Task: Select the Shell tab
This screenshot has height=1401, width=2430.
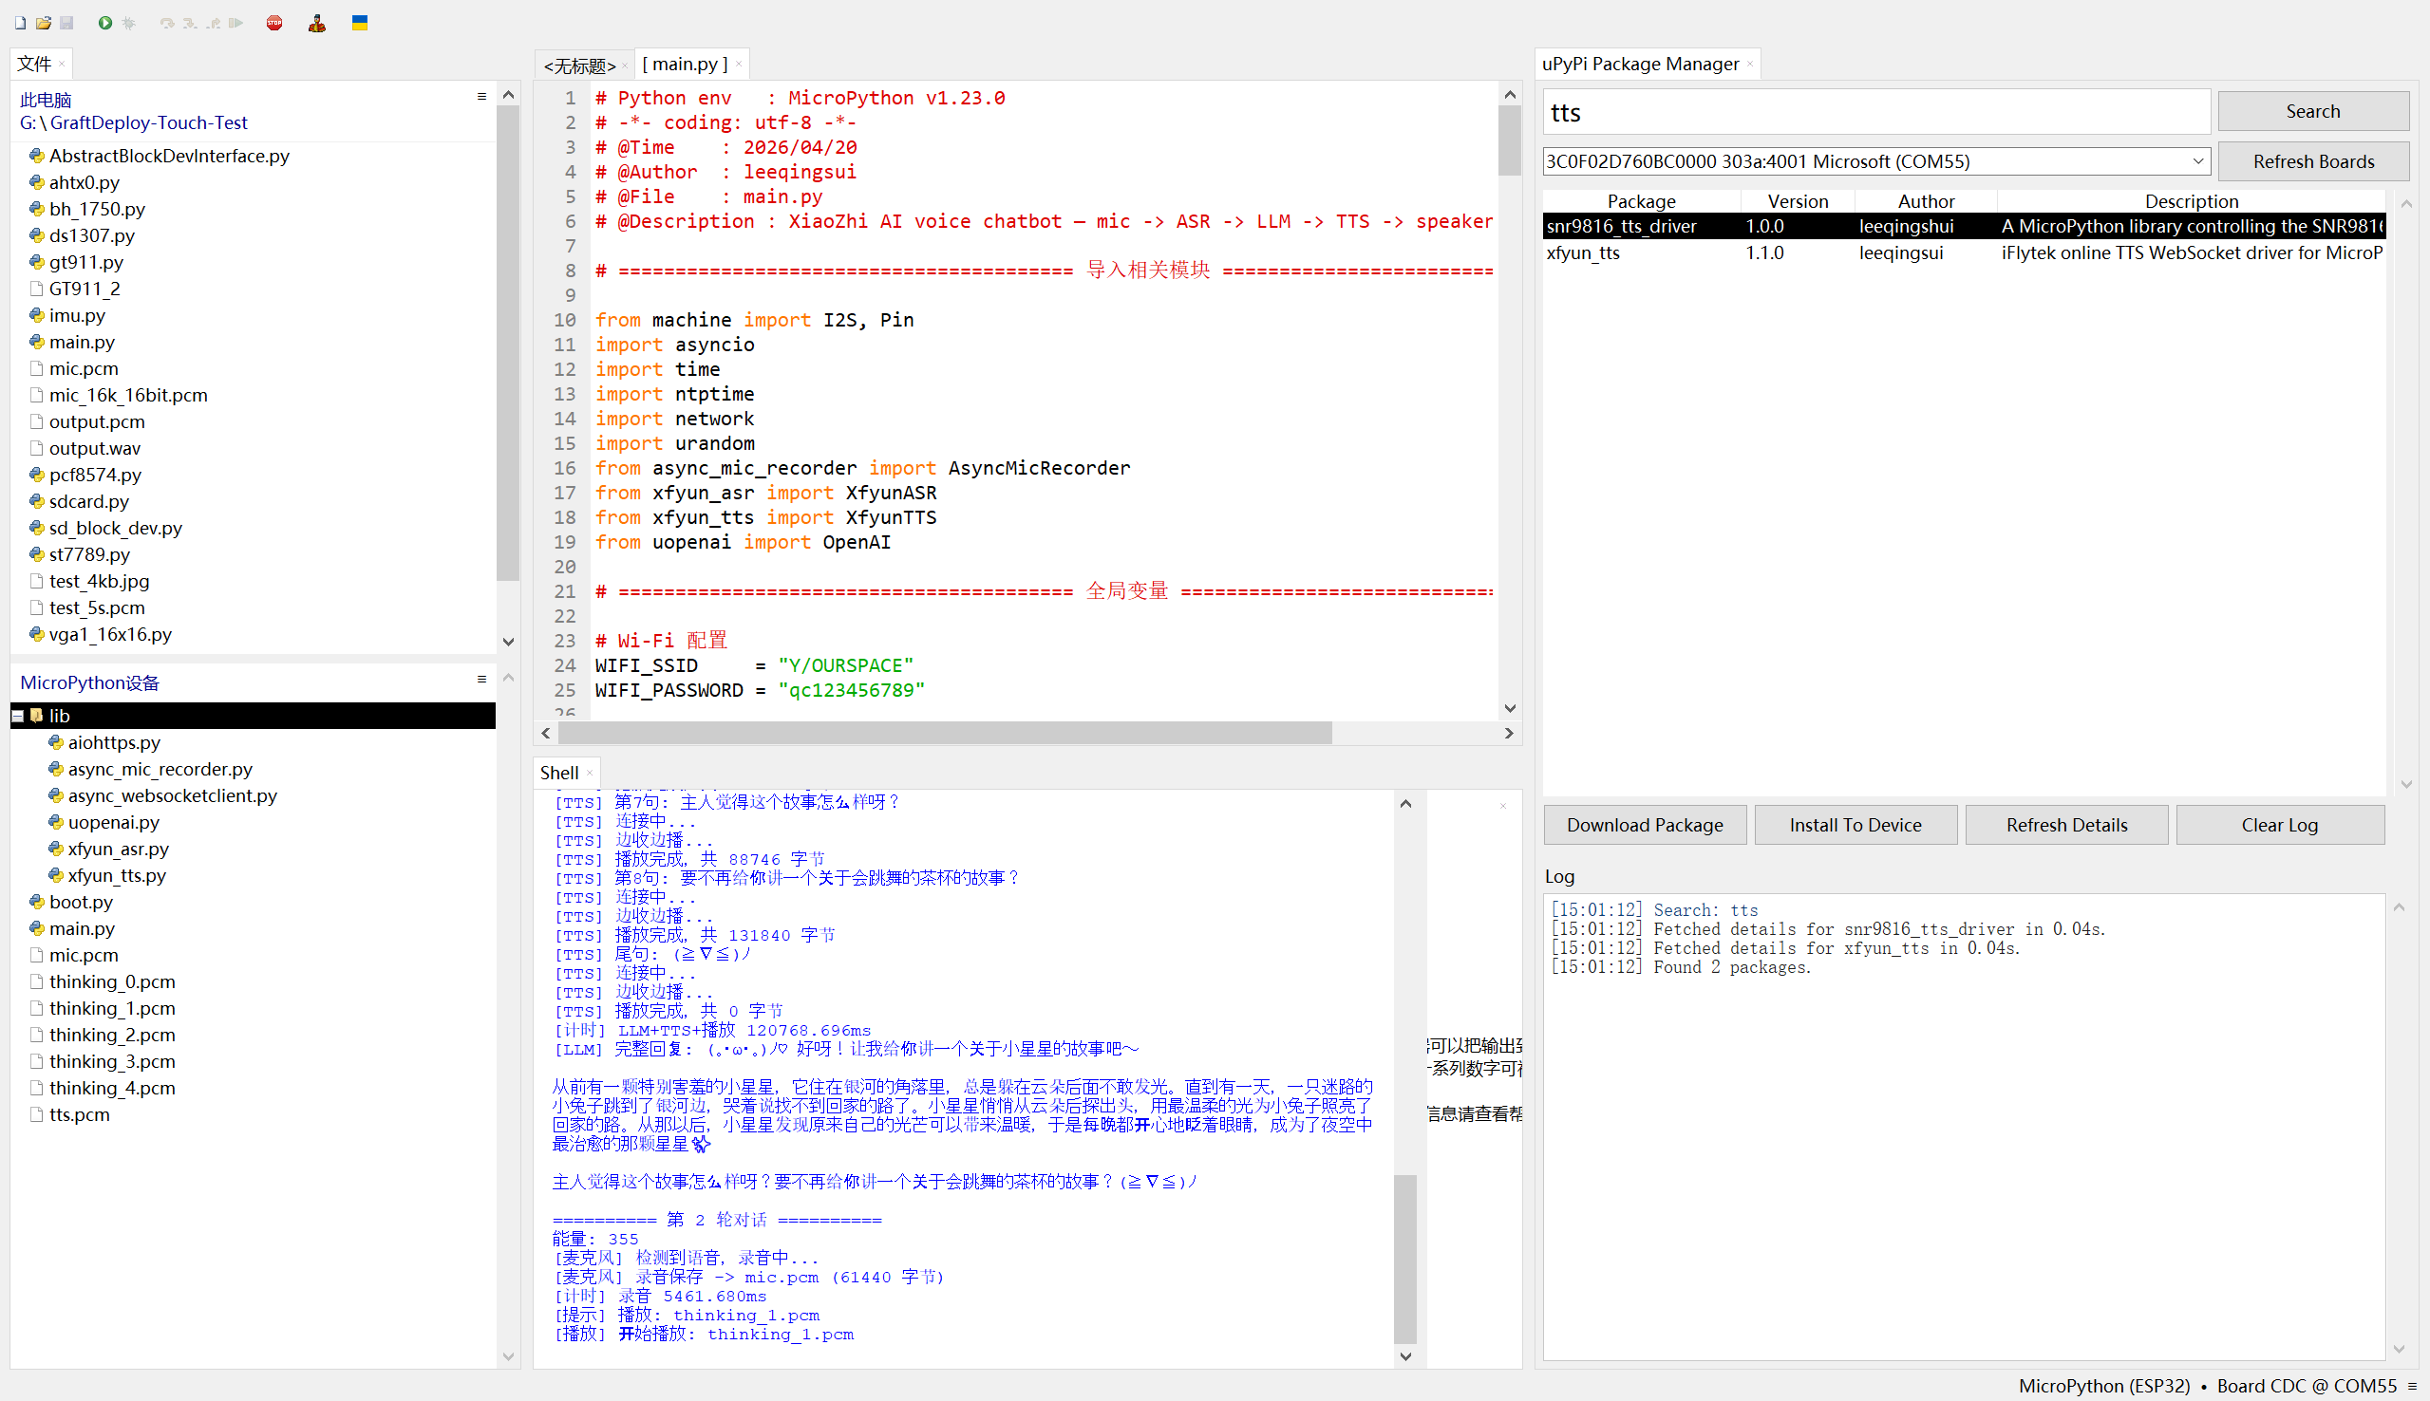Action: pyautogui.click(x=559, y=773)
